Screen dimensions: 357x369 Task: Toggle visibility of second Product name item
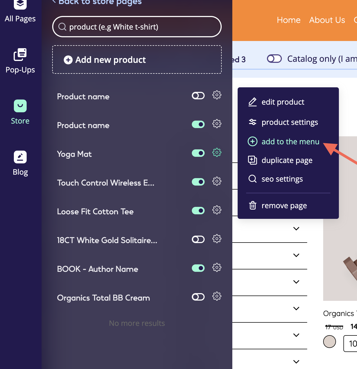click(198, 124)
